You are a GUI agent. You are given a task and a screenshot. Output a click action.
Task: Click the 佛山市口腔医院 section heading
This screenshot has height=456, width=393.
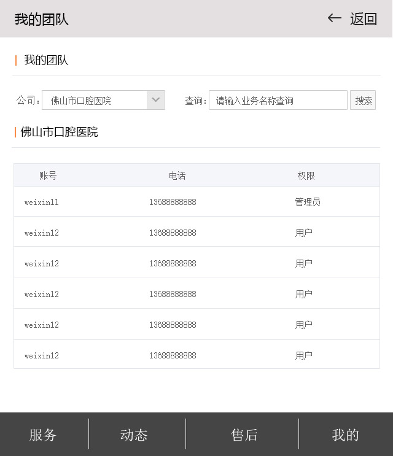click(59, 132)
